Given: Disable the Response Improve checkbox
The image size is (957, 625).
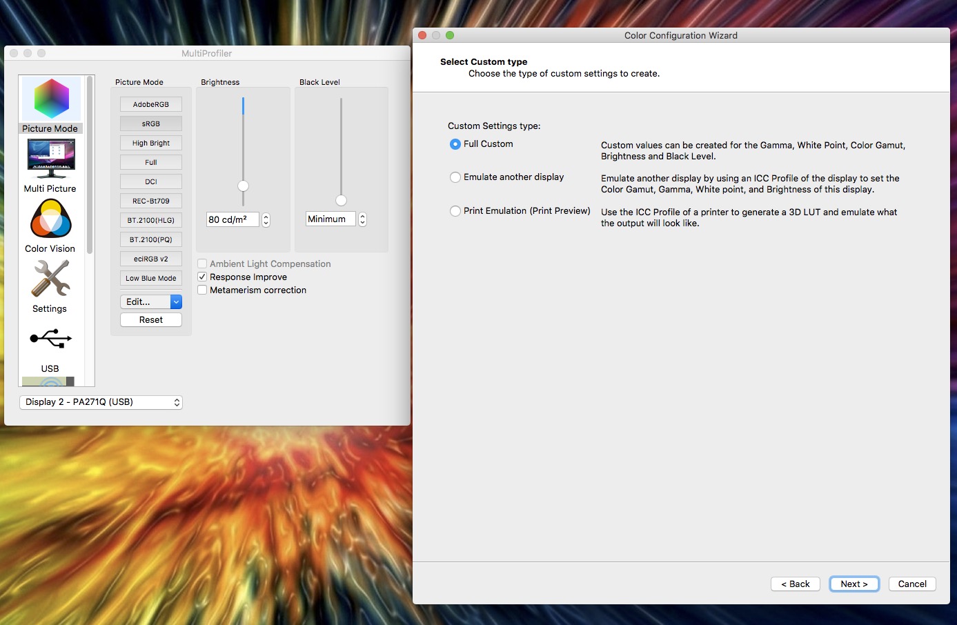Looking at the screenshot, I should click(202, 277).
